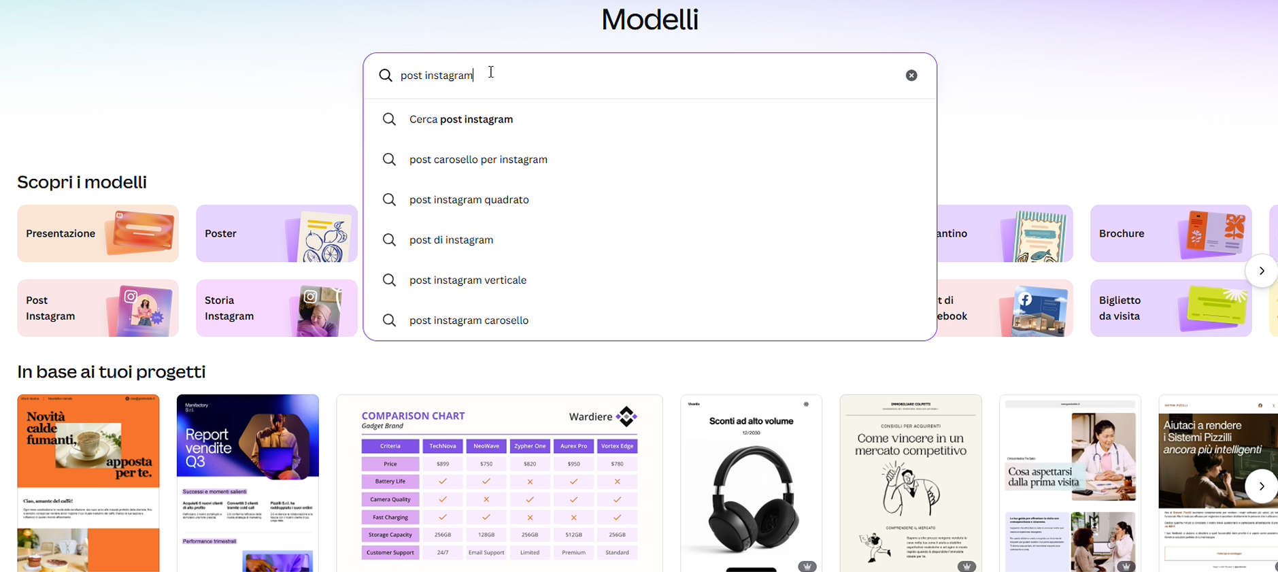The width and height of the screenshot is (1278, 572).
Task: Click the magnifier icon in the search bar
Action: pyautogui.click(x=386, y=75)
